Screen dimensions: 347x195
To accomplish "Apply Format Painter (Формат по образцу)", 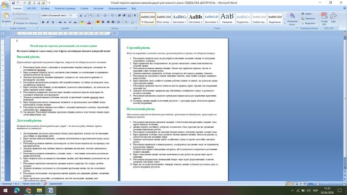I will (x=25, y=23).
